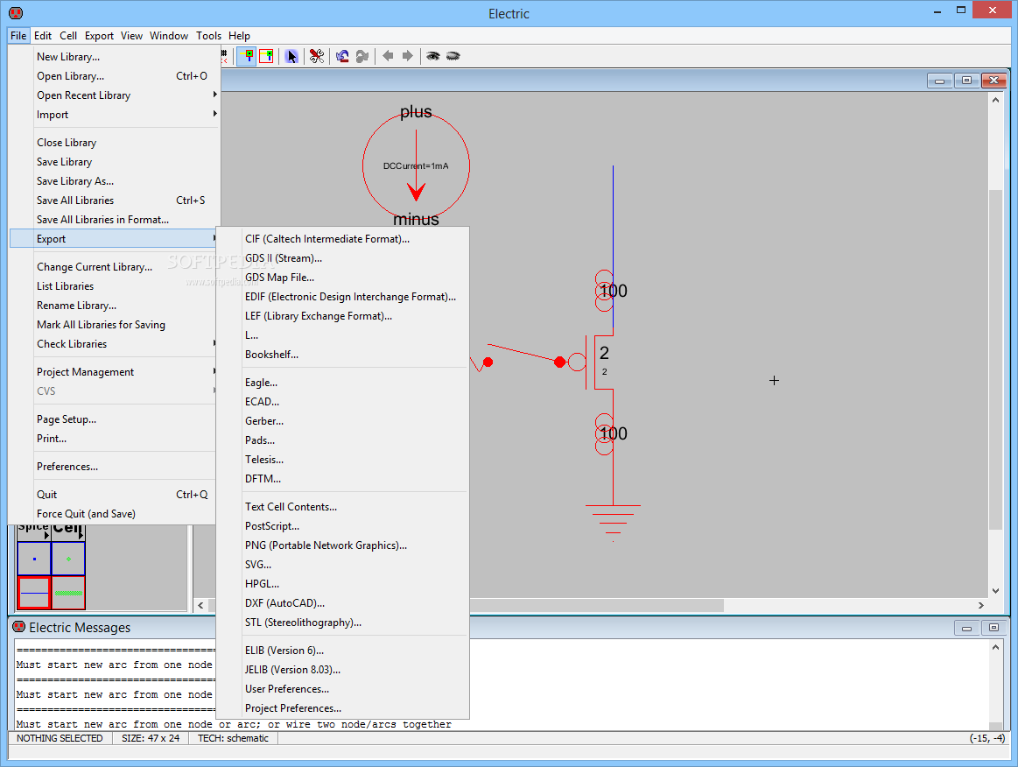The image size is (1018, 767).
Task: Select the blue wire pin palette tile
Action: tap(34, 559)
